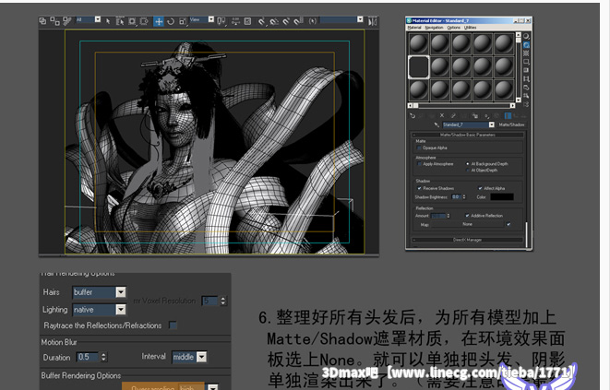Open the Options menu
This screenshot has width=610, height=390.
coord(454,28)
